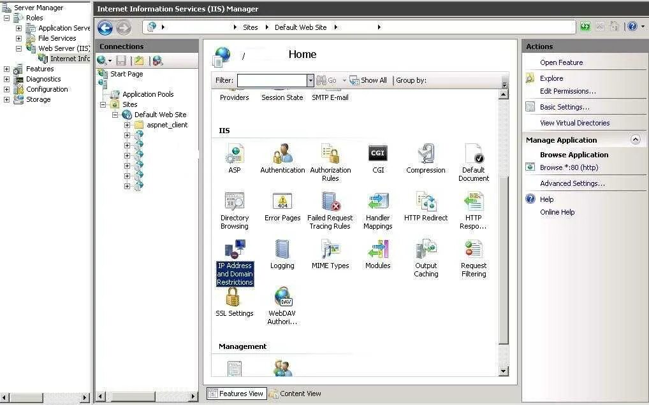Open the Authentication feature
The width and height of the screenshot is (649, 405).
pyautogui.click(x=282, y=159)
